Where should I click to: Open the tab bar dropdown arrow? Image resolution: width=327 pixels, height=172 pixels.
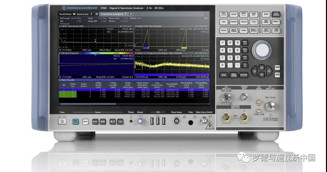(207, 14)
